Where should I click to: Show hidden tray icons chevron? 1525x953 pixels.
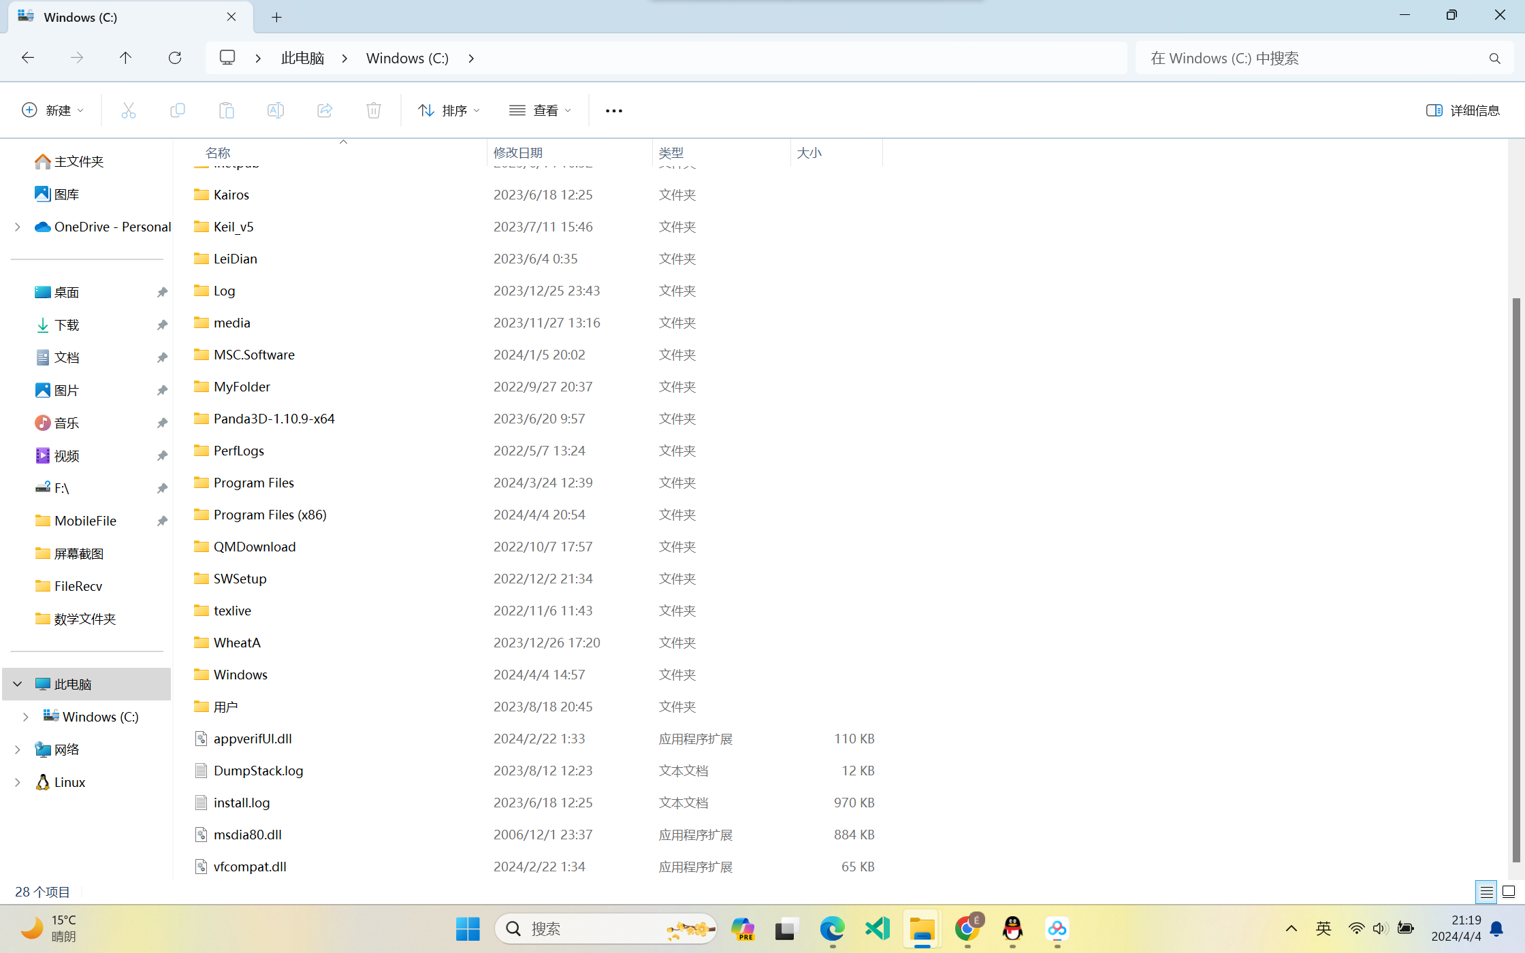point(1291,929)
